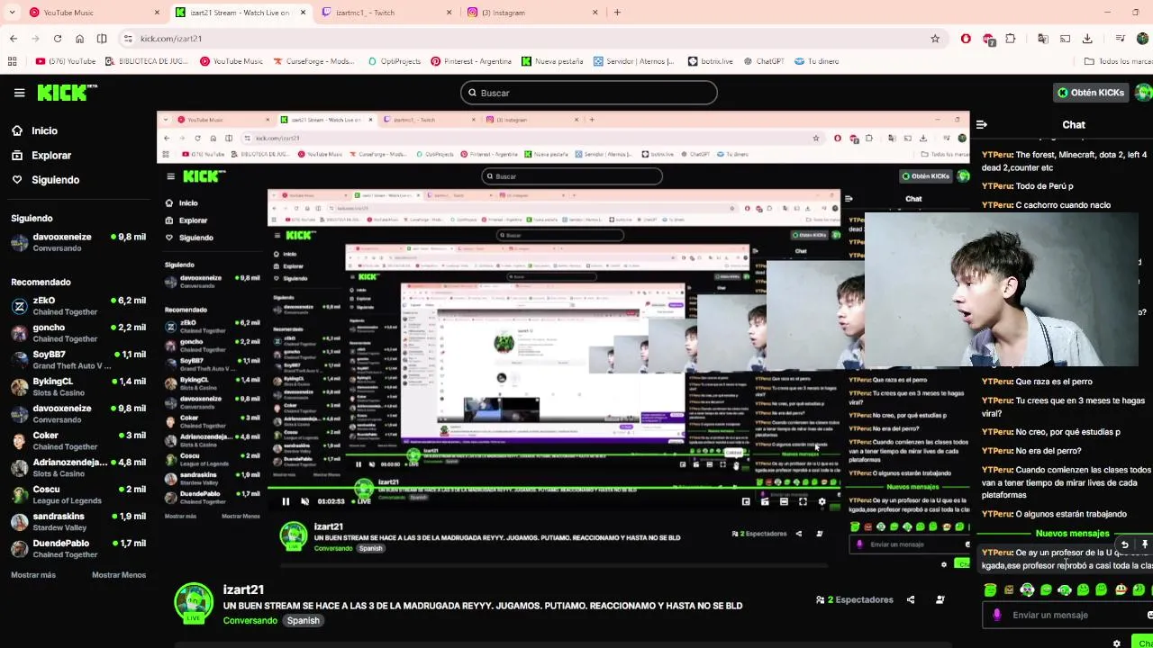Toggle fullscreen in the stream player

click(x=803, y=501)
